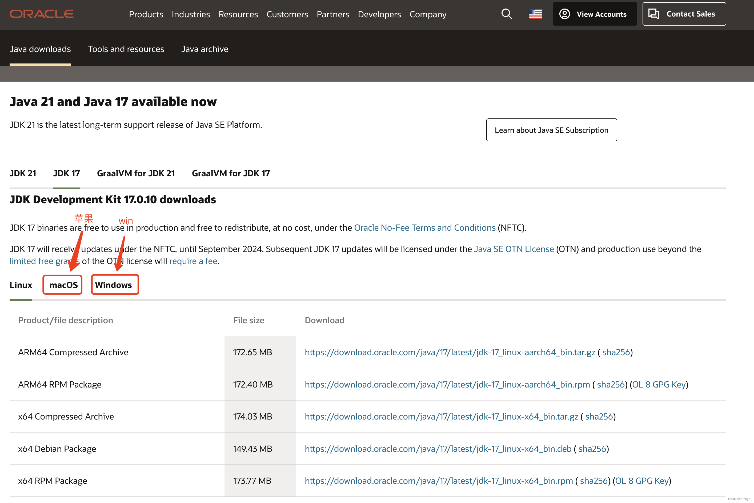Viewport: 754px width, 503px height.
Task: Switch to Java archive tab
Action: pyautogui.click(x=204, y=49)
